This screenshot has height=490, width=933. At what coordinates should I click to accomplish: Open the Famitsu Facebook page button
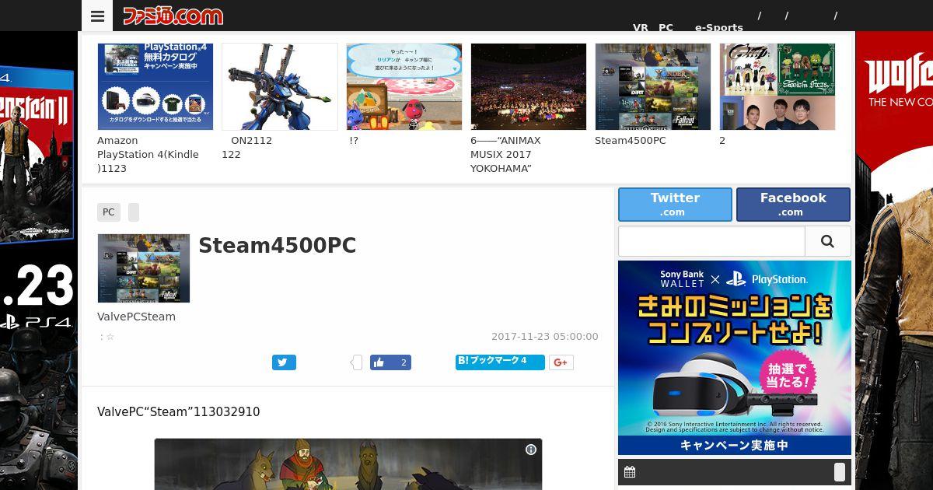[793, 205]
